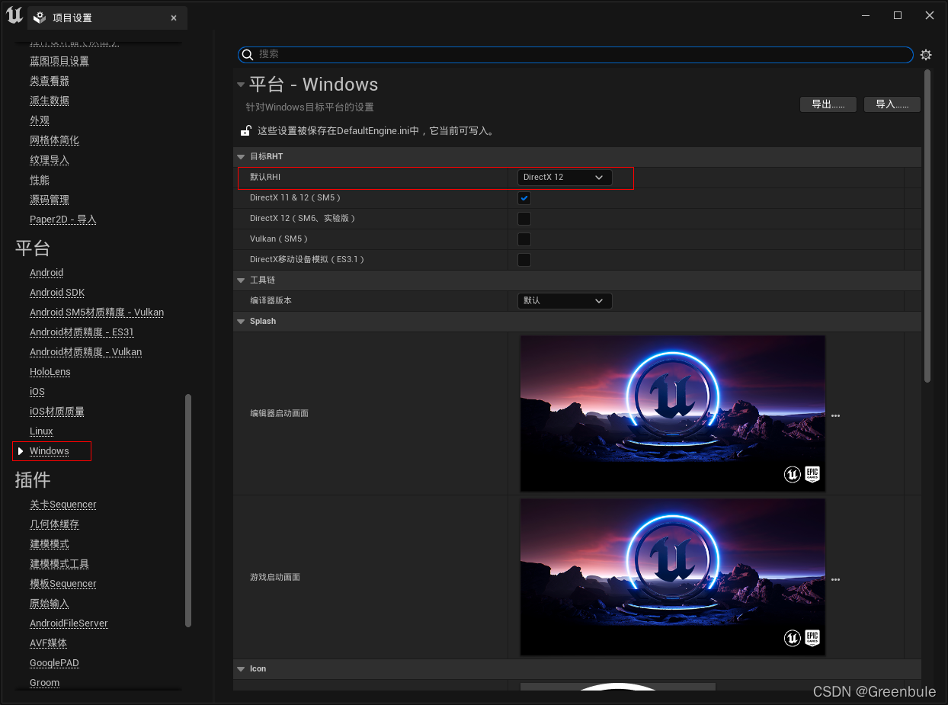This screenshot has height=705, width=948.
Task: Collapse the 工具链 section
Action: (x=241, y=280)
